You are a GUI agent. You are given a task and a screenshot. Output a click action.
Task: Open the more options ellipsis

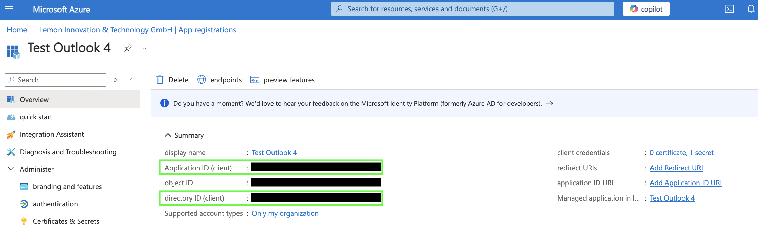click(146, 48)
